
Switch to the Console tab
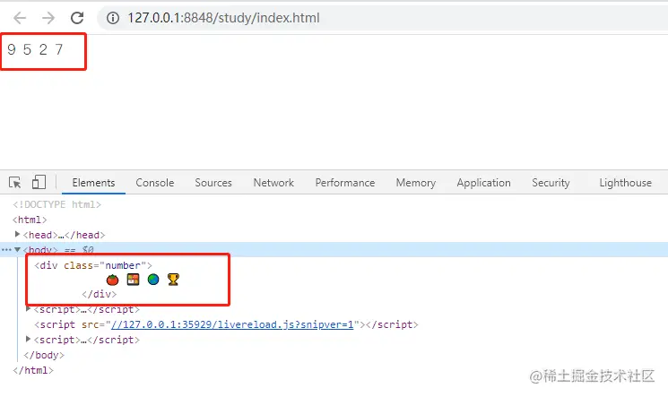pyautogui.click(x=154, y=183)
